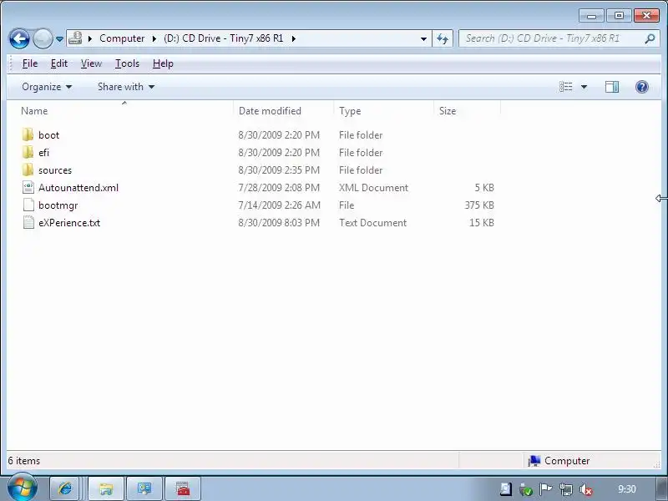Expand the arrow after Computer breadcrumb

(154, 38)
